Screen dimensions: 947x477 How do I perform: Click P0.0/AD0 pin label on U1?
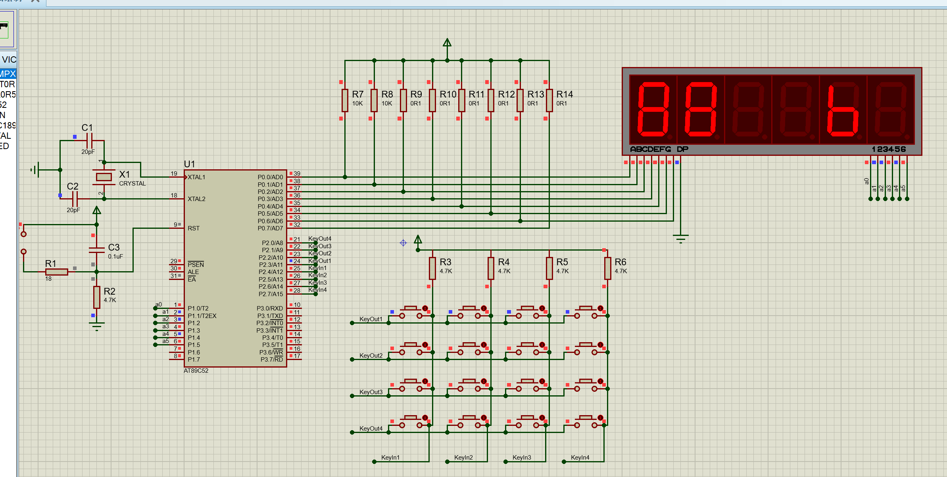(271, 177)
